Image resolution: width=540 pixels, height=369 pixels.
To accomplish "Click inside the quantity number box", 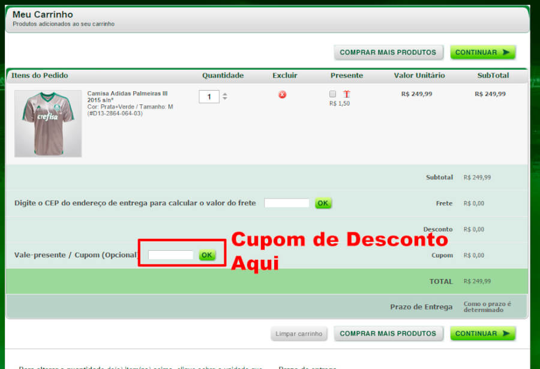I will [x=209, y=96].
